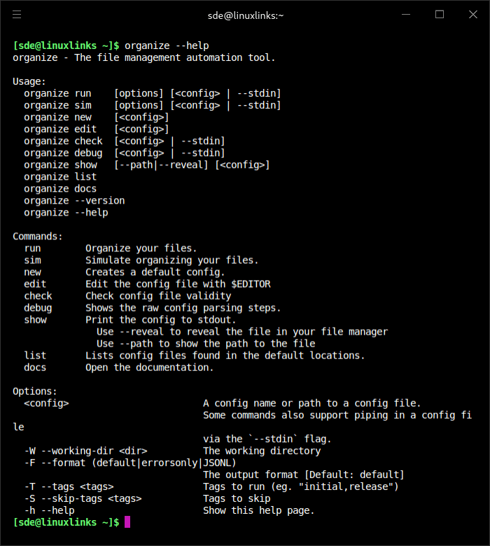
Task: Open the terminal hamburger menu
Action: pos(17,15)
